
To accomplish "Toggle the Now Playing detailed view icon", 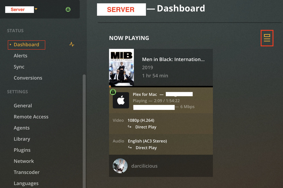I will [x=267, y=38].
